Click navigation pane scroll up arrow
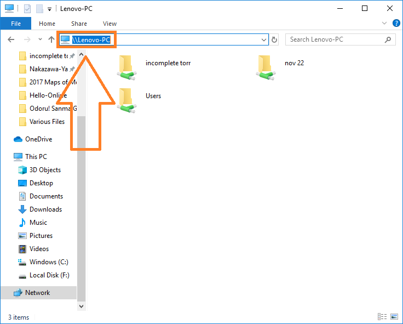This screenshot has width=403, height=324. pos(81,55)
